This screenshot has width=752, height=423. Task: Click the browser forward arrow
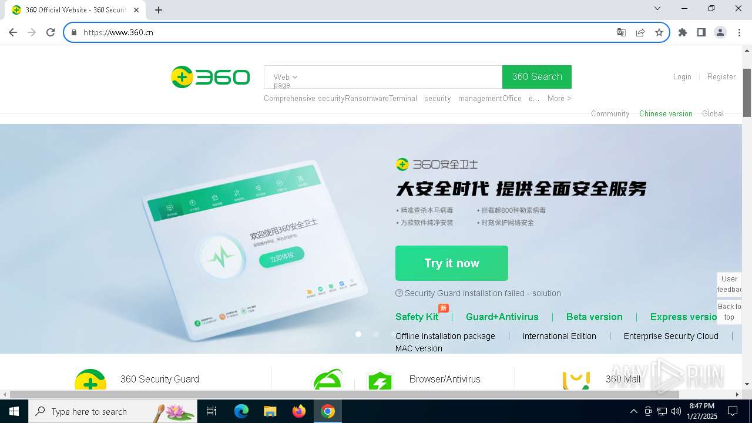pos(32,32)
